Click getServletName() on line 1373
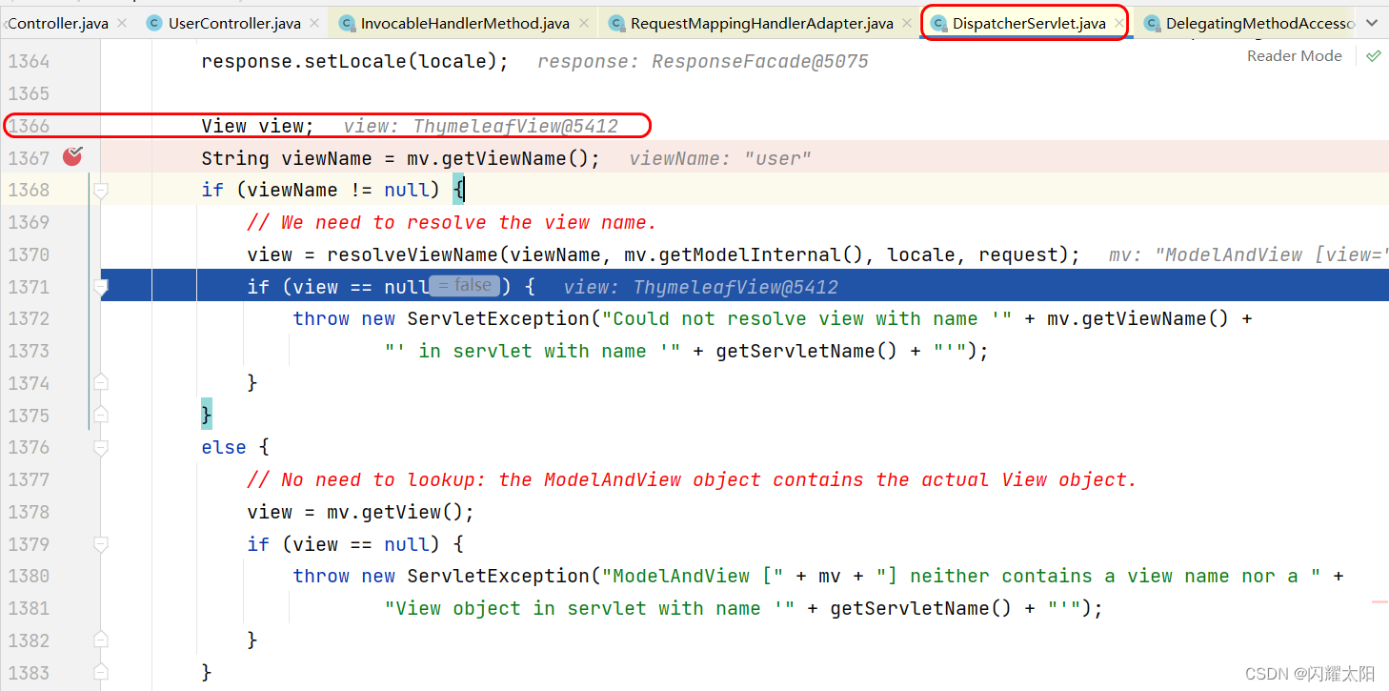The height and width of the screenshot is (691, 1389). (807, 351)
